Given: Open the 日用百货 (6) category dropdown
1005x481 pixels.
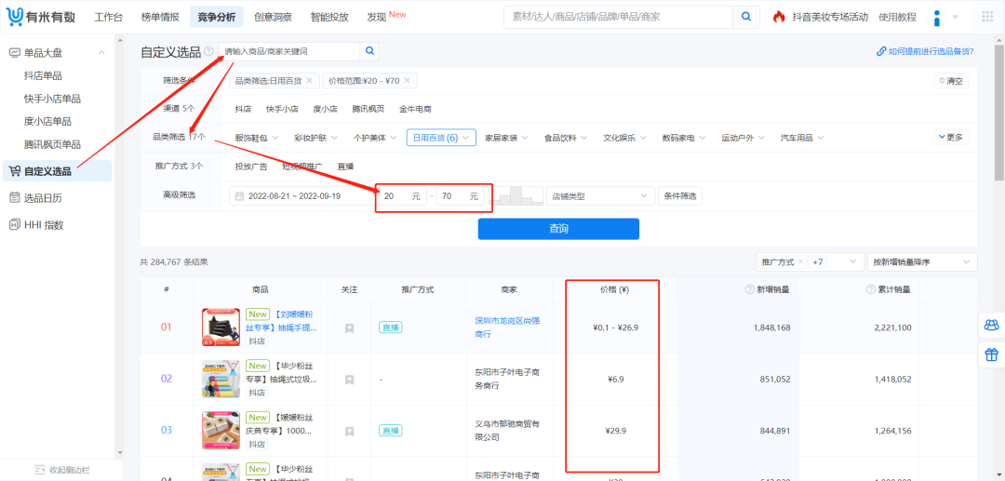Looking at the screenshot, I should pyautogui.click(x=441, y=138).
